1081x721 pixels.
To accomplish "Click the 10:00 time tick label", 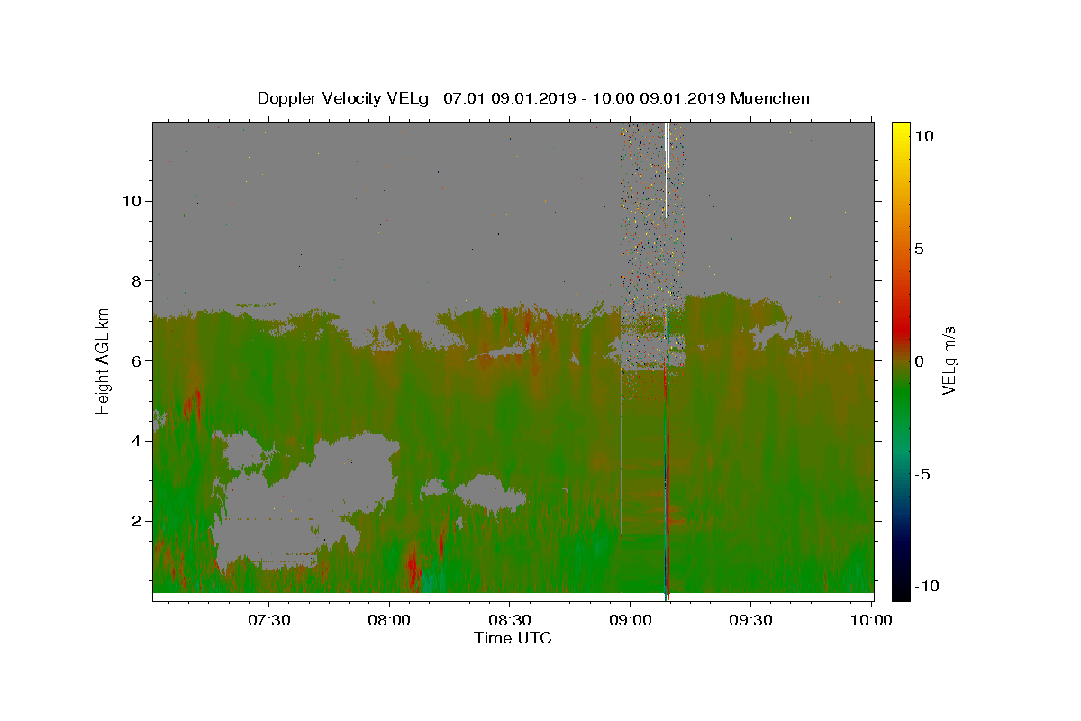I will click(x=872, y=620).
